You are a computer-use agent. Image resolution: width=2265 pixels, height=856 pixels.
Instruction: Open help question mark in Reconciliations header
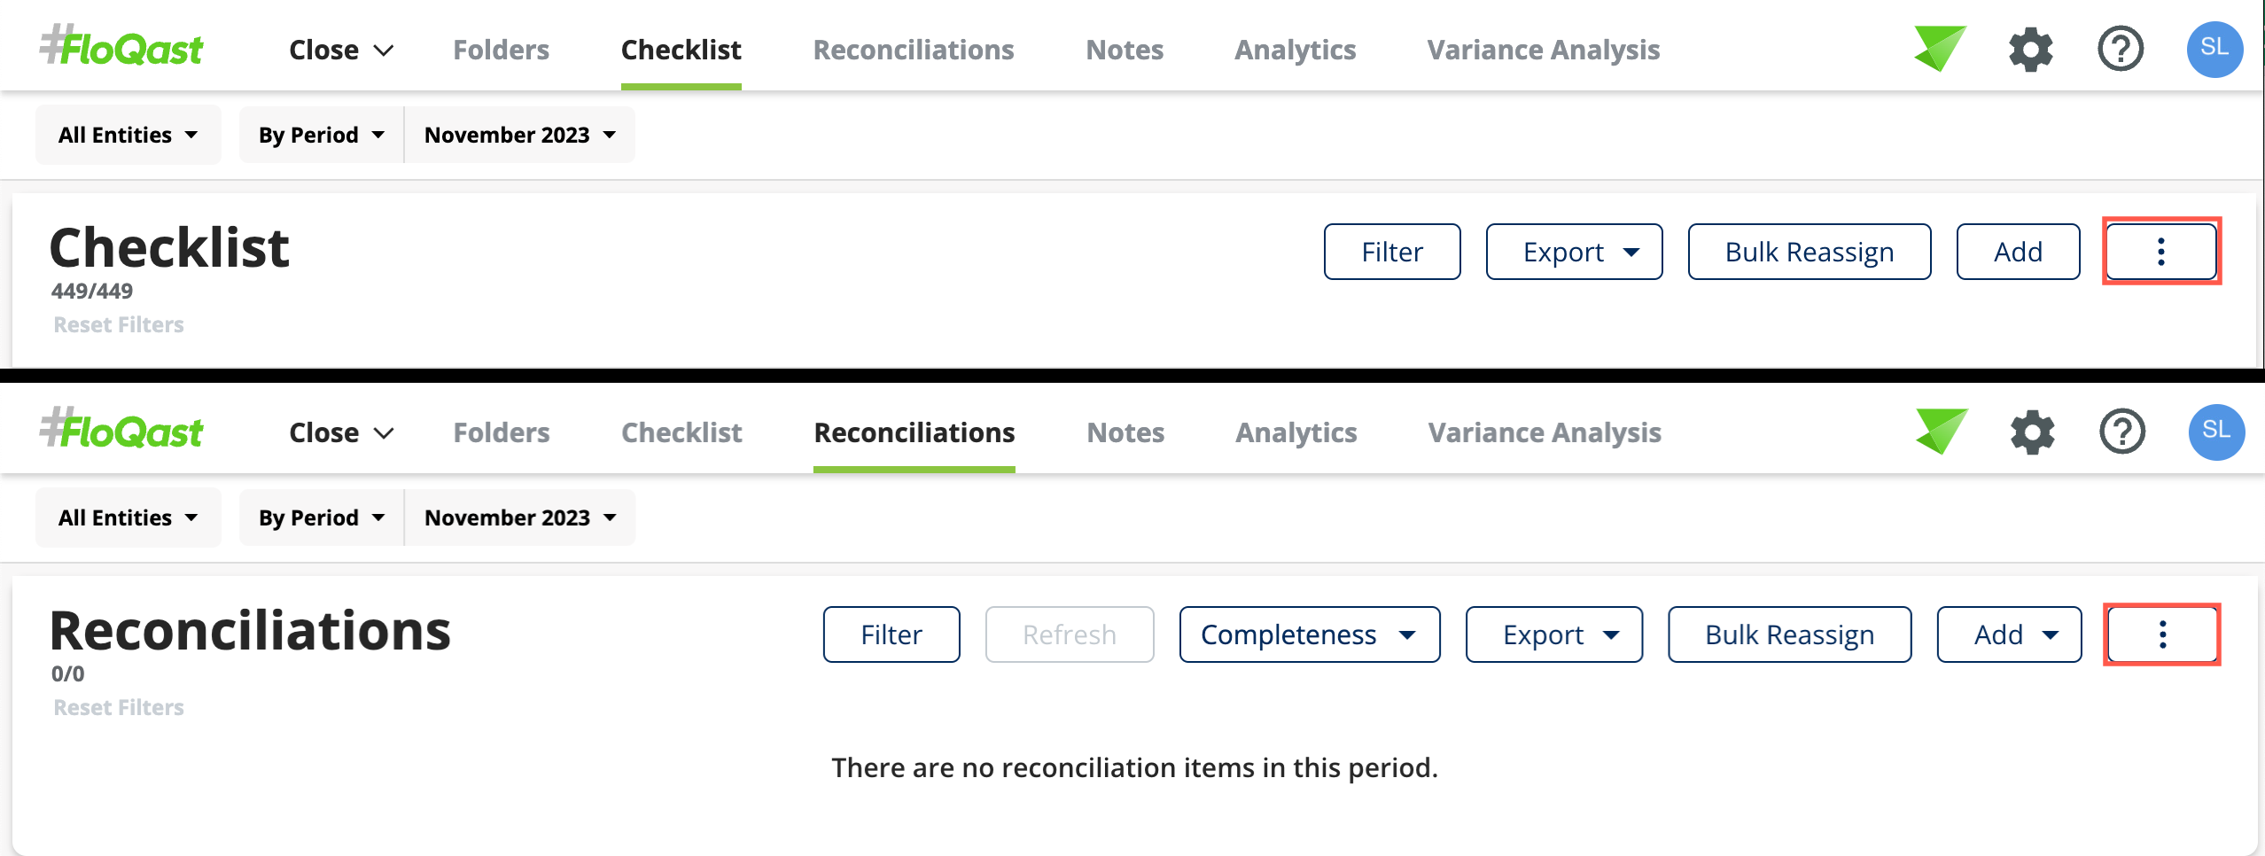[x=2122, y=432]
